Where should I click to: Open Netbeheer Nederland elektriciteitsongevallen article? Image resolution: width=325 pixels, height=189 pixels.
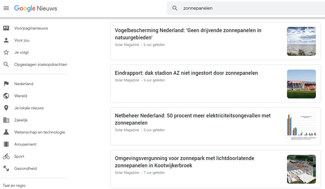click(193, 119)
